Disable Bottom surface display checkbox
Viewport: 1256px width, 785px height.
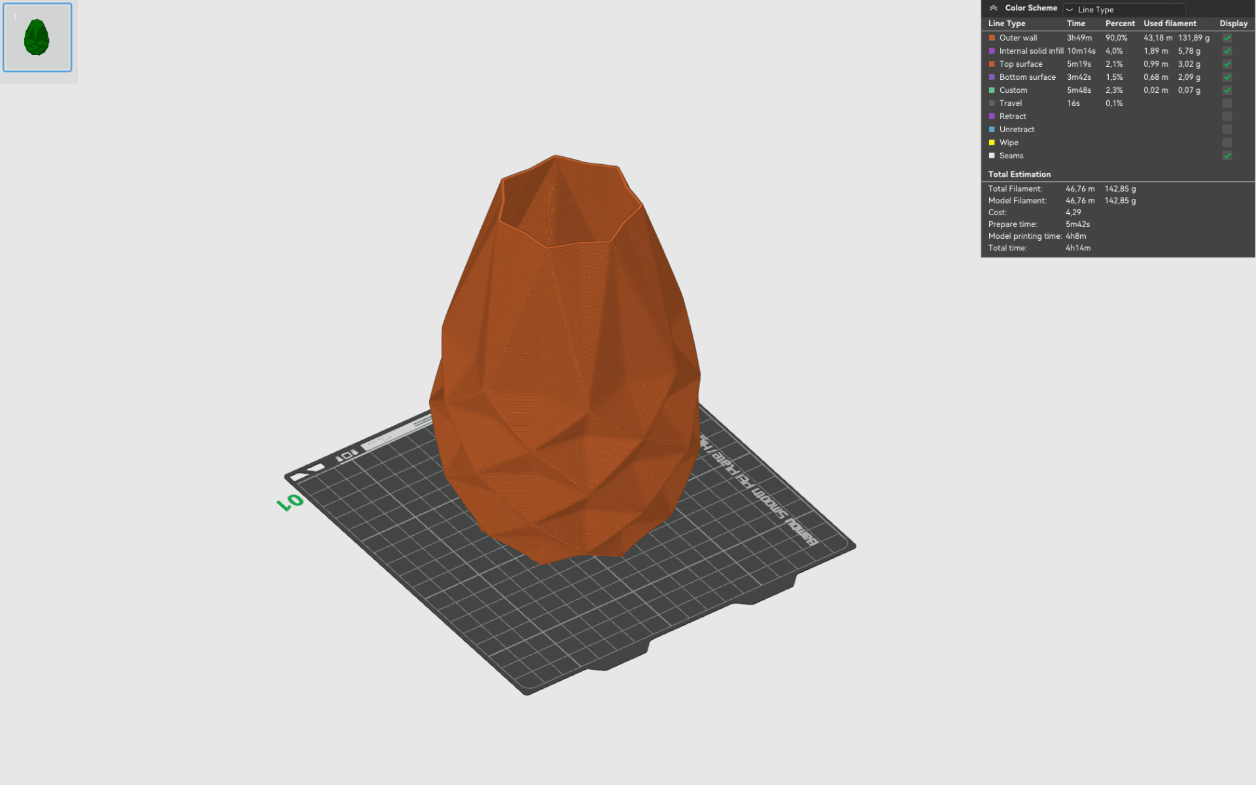[x=1227, y=77]
